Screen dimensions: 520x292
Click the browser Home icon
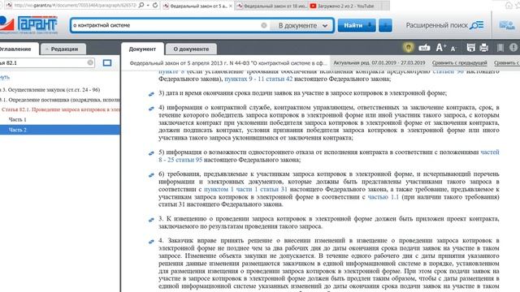click(509, 6)
